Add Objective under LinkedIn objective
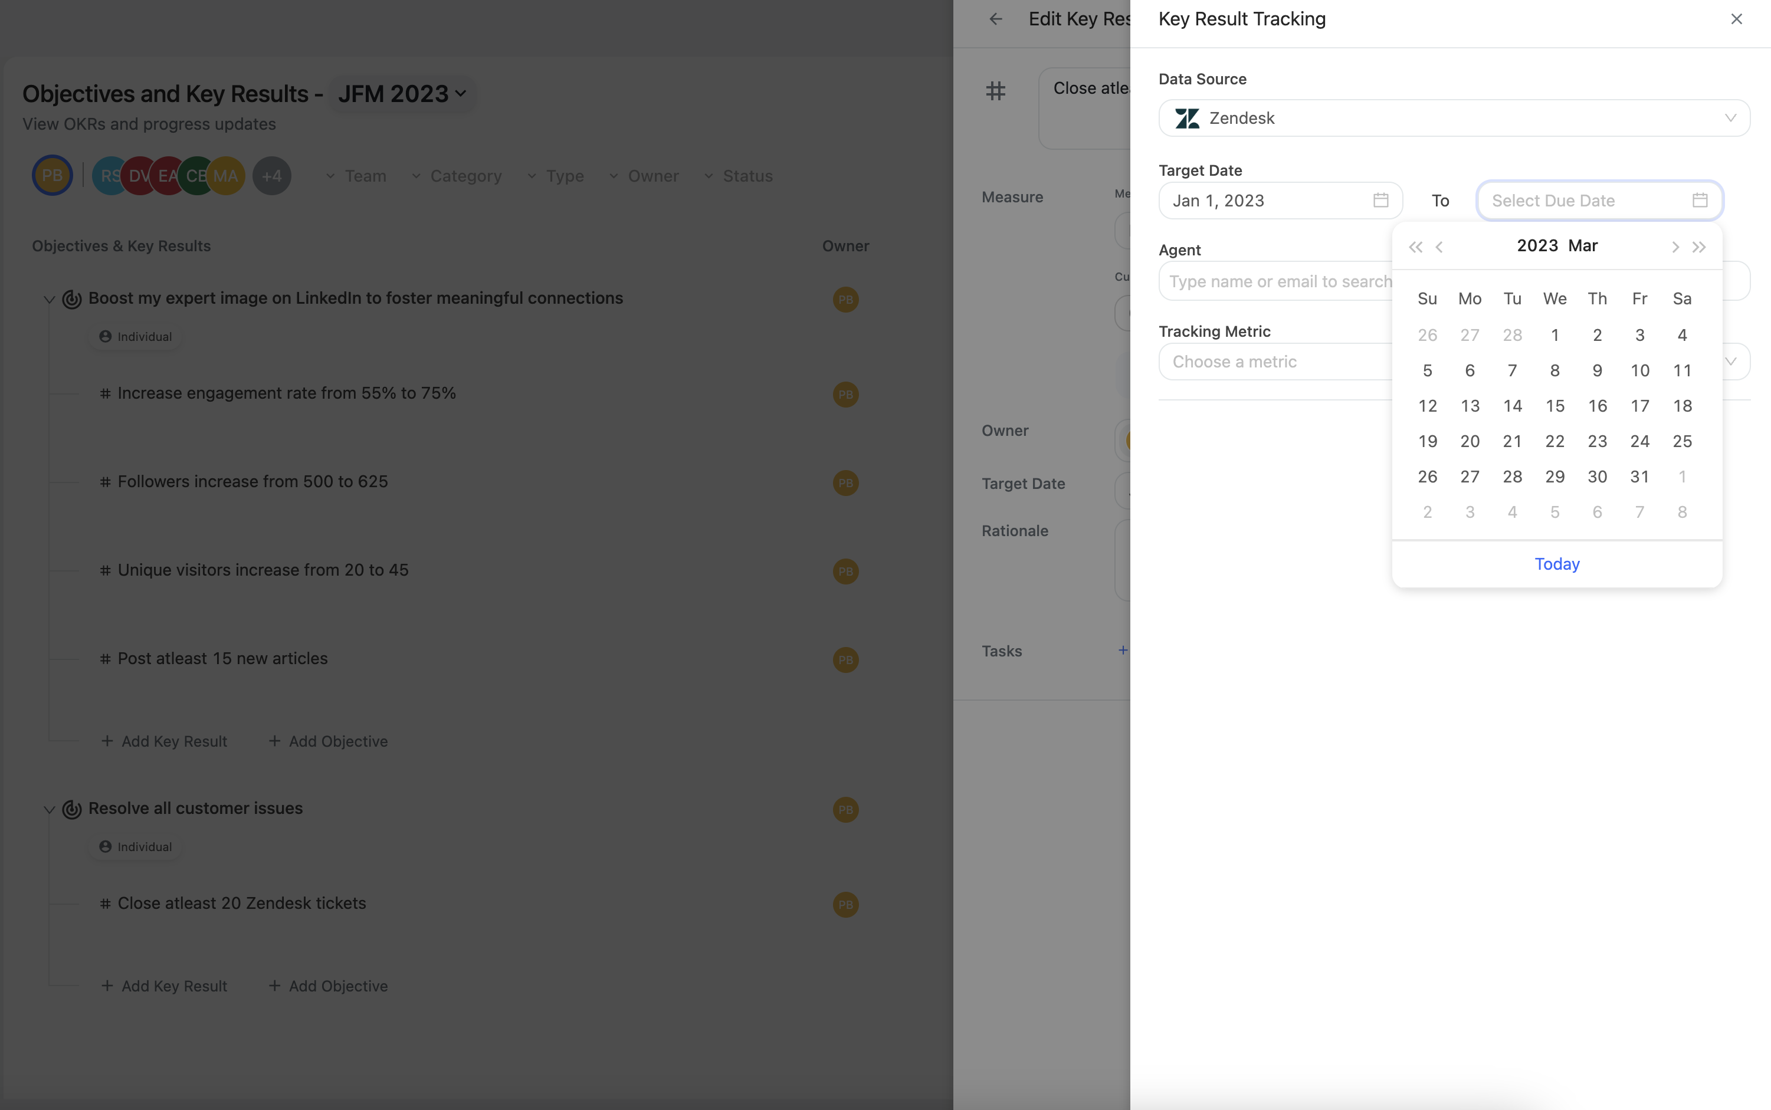 point(327,741)
